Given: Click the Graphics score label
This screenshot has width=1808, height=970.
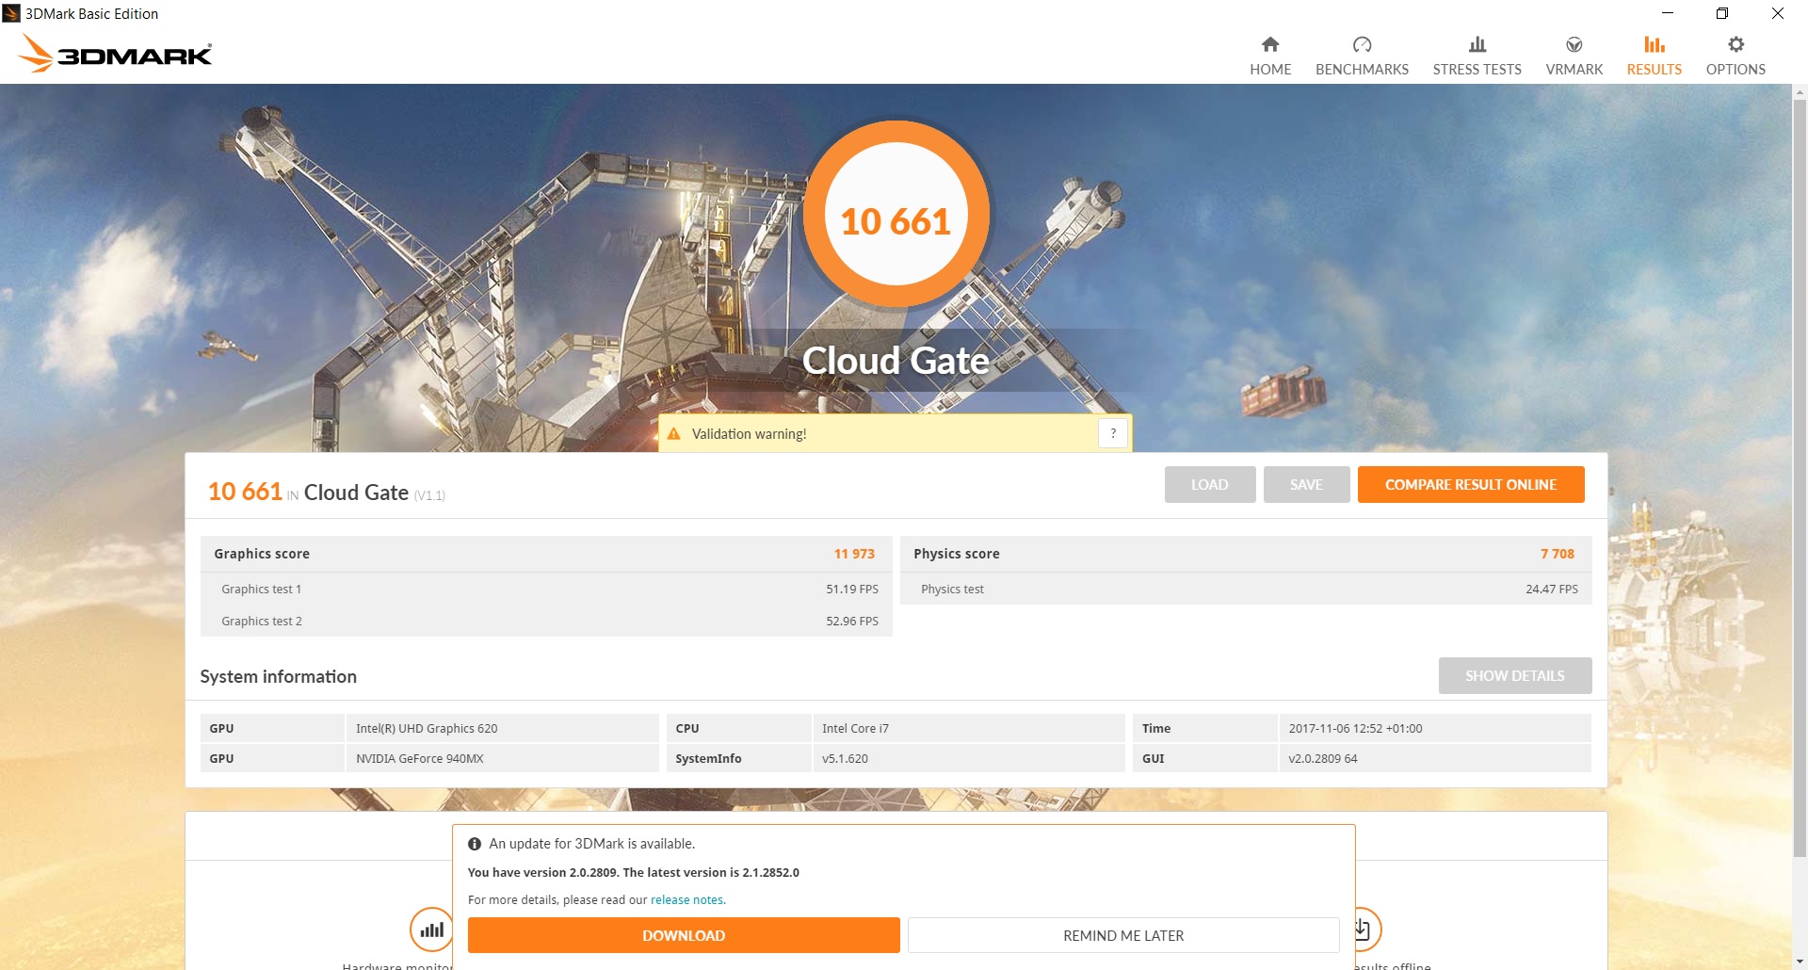Looking at the screenshot, I should (x=262, y=554).
